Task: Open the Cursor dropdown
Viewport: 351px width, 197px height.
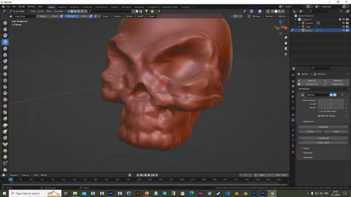Action: click(x=152, y=16)
